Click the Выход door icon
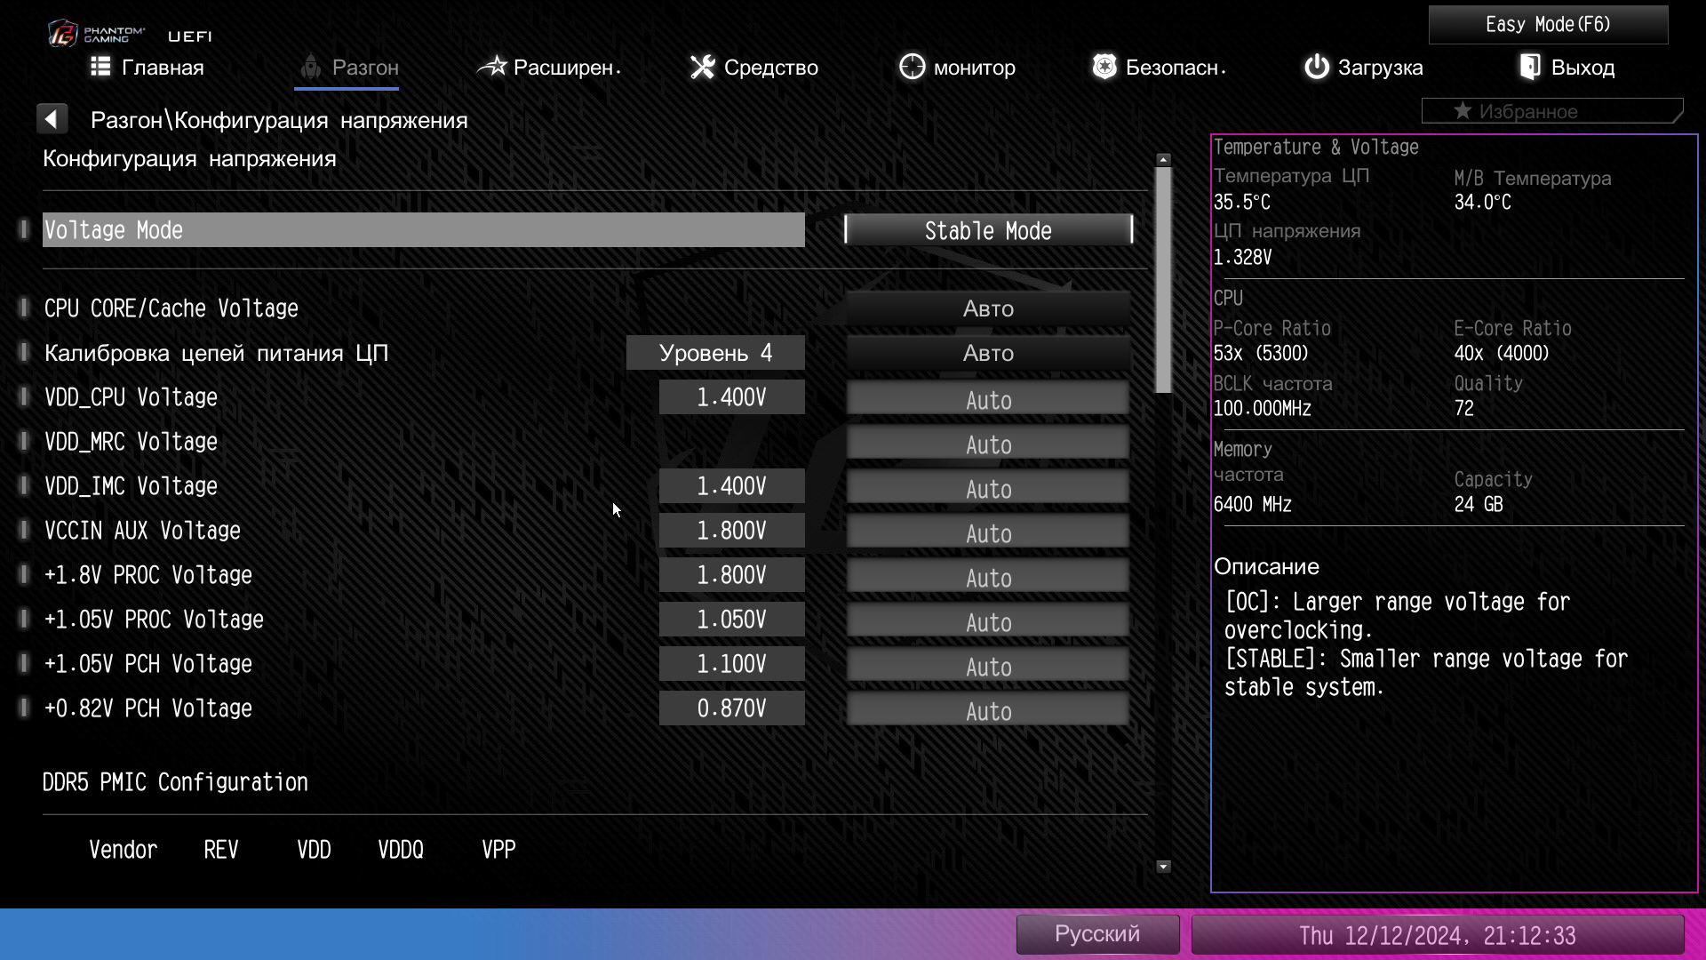Image resolution: width=1706 pixels, height=960 pixels. click(1529, 67)
